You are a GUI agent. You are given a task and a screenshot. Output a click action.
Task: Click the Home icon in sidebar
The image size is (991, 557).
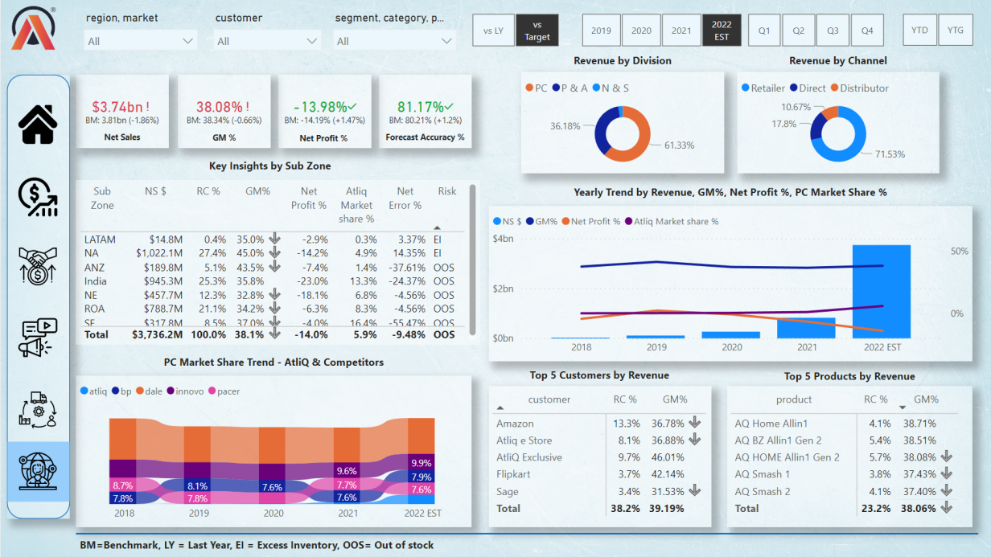click(x=38, y=125)
